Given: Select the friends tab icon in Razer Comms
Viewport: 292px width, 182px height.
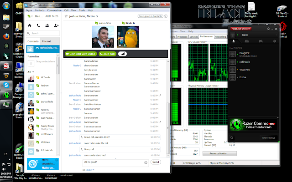Looking at the screenshot, I should click(x=234, y=41).
